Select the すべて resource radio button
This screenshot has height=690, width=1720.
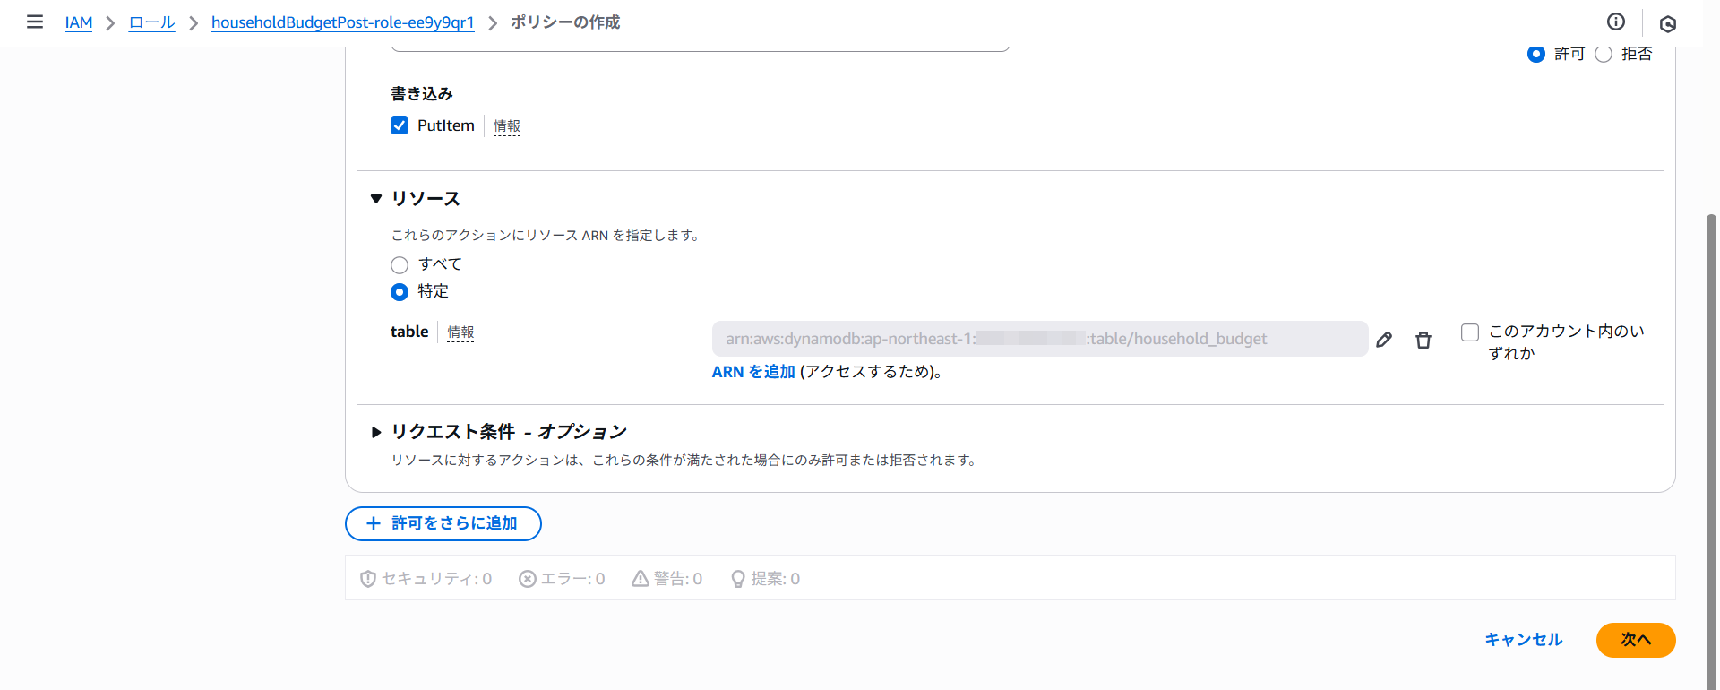[400, 265]
